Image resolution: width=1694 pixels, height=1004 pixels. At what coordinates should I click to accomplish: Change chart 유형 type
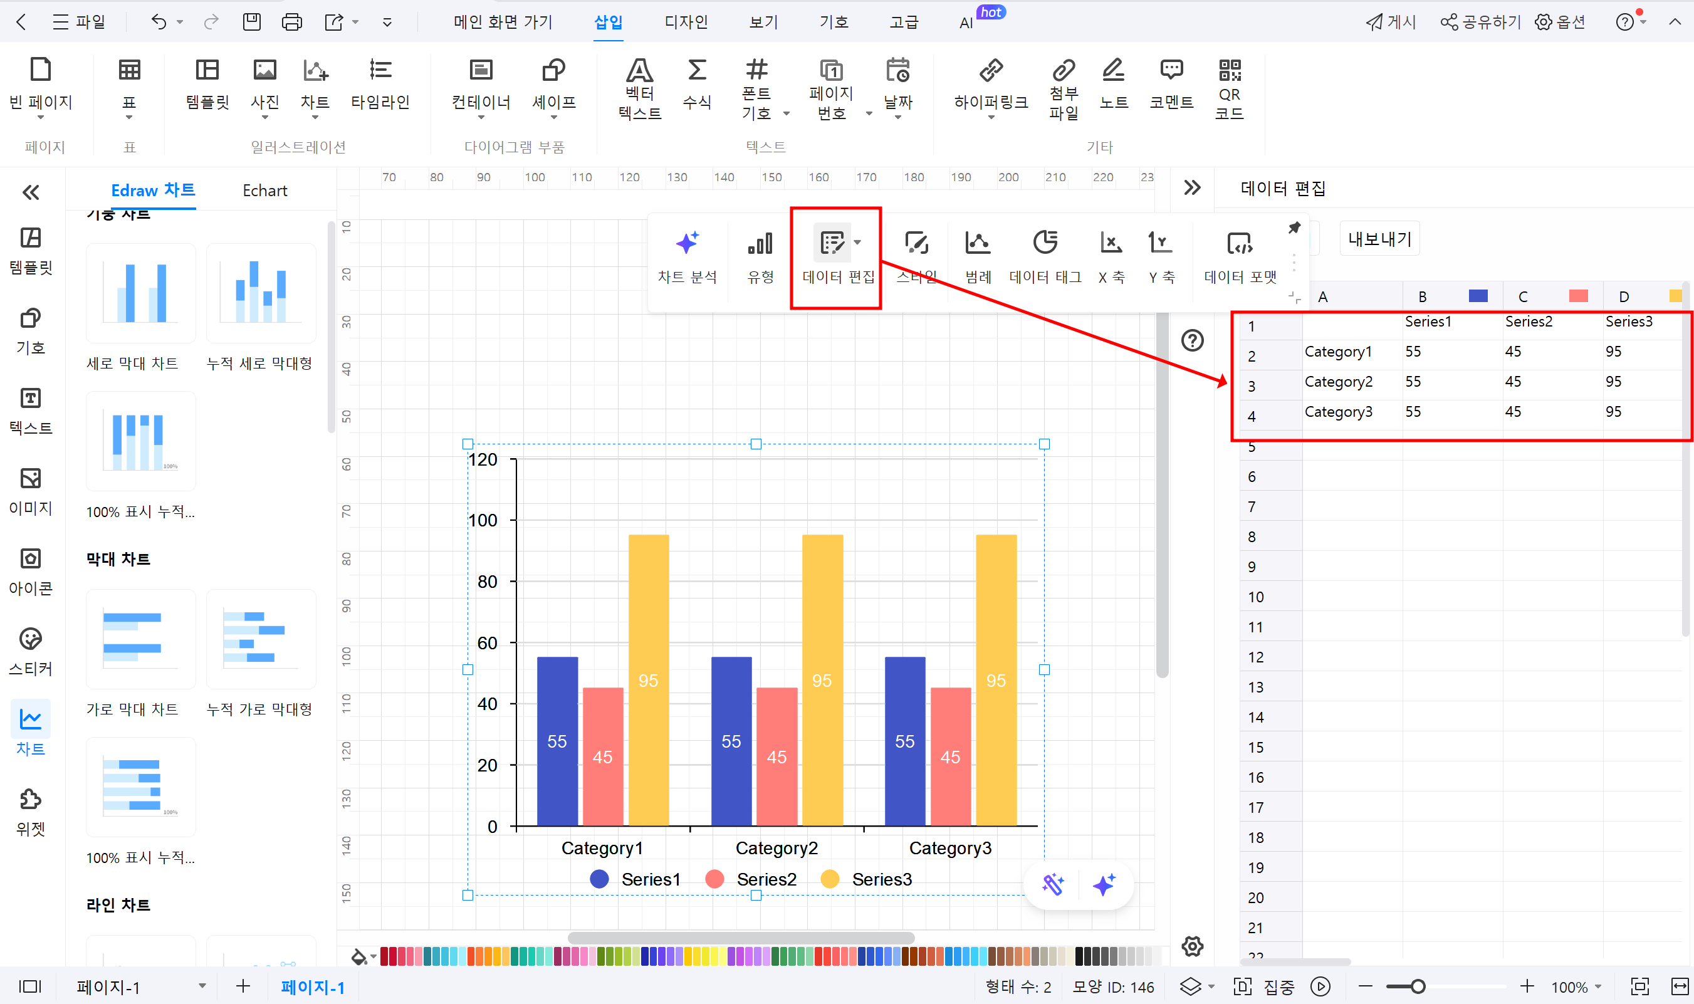click(x=760, y=258)
